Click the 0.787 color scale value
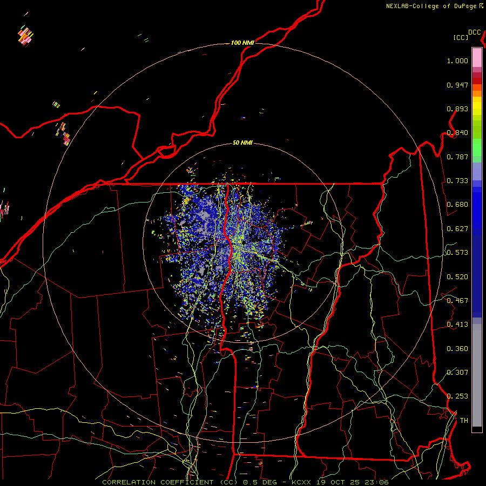Screen dimensions: 486x486 pos(457,157)
